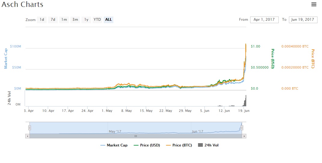
Task: Click the 8. May axis label
Action: tap(127, 111)
